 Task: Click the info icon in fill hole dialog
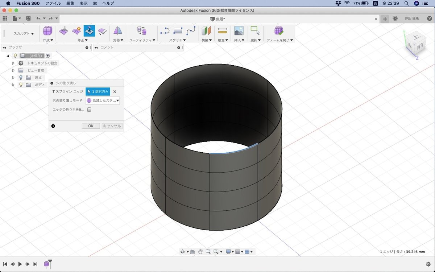(53, 126)
